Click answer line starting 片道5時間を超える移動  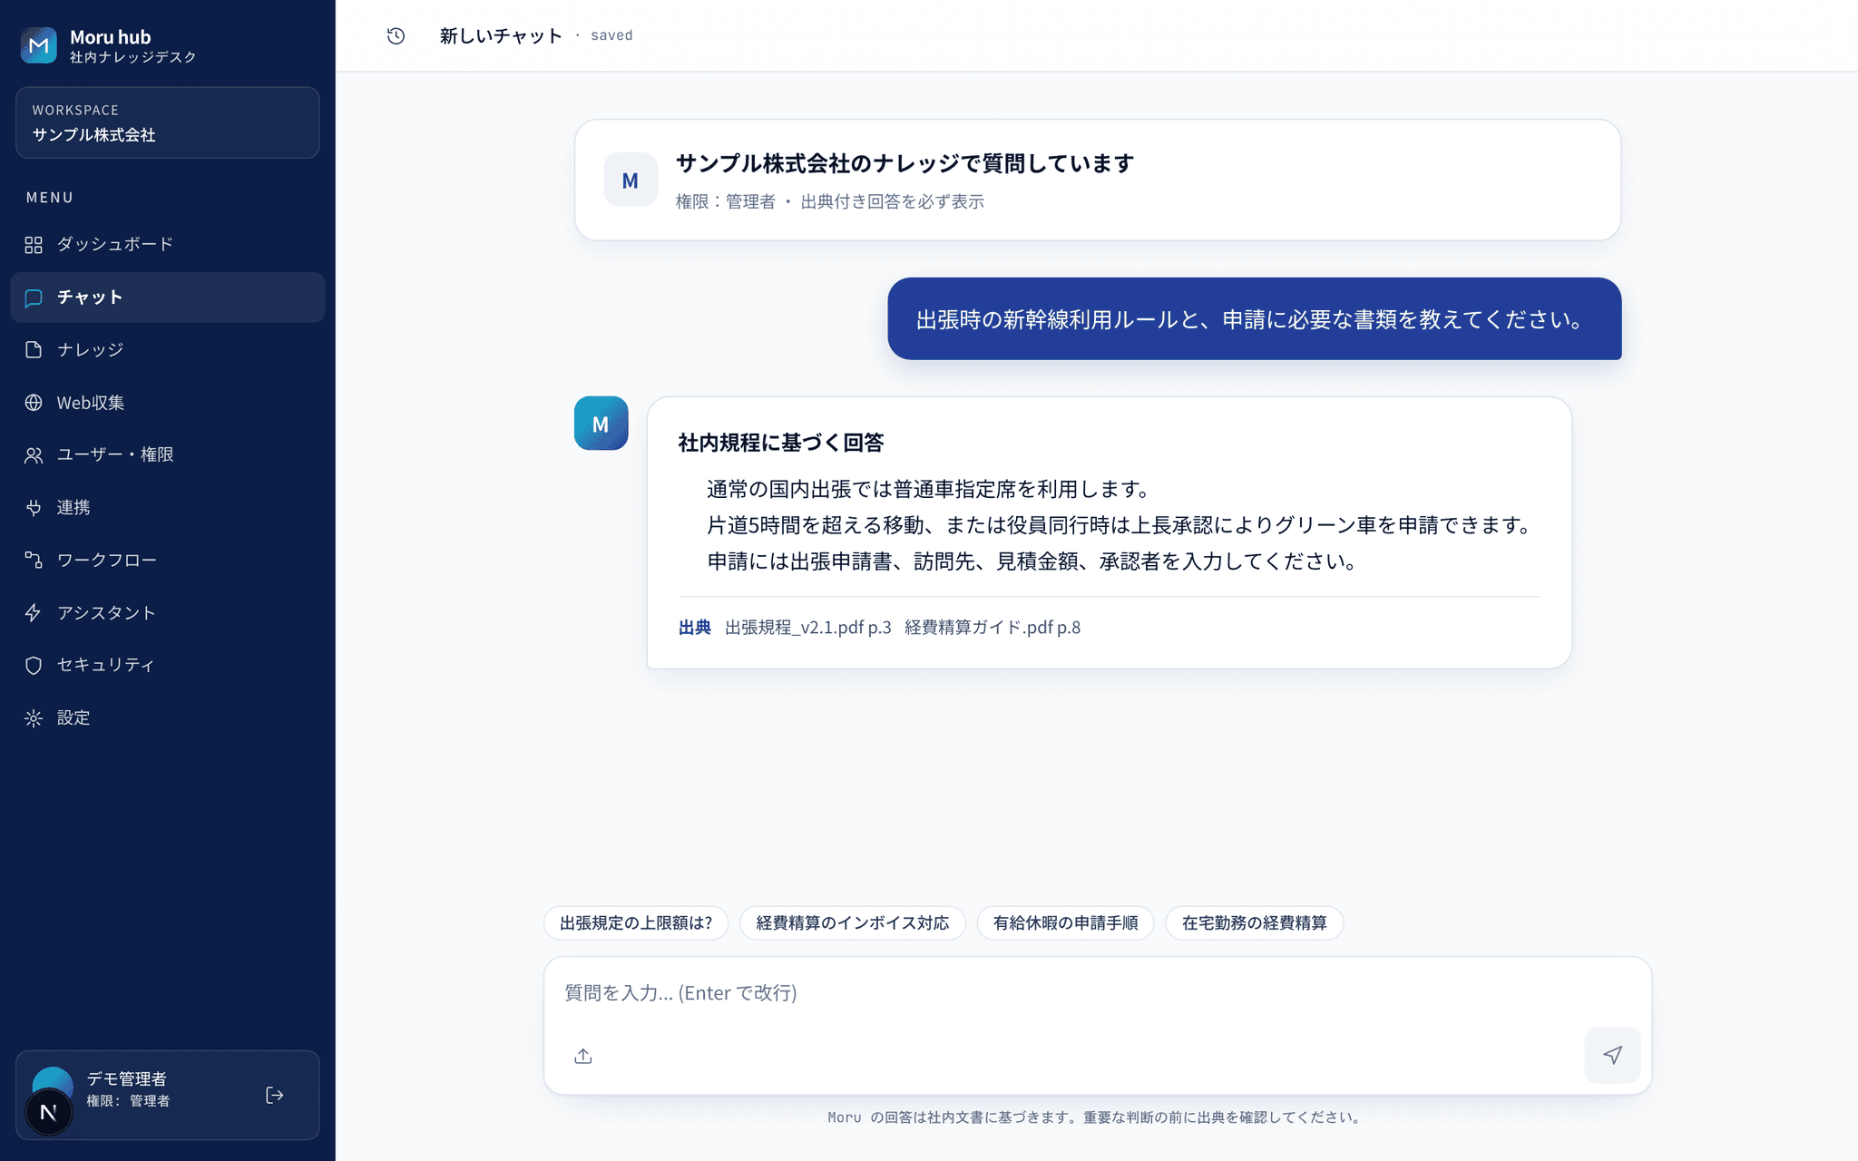tap(1120, 525)
